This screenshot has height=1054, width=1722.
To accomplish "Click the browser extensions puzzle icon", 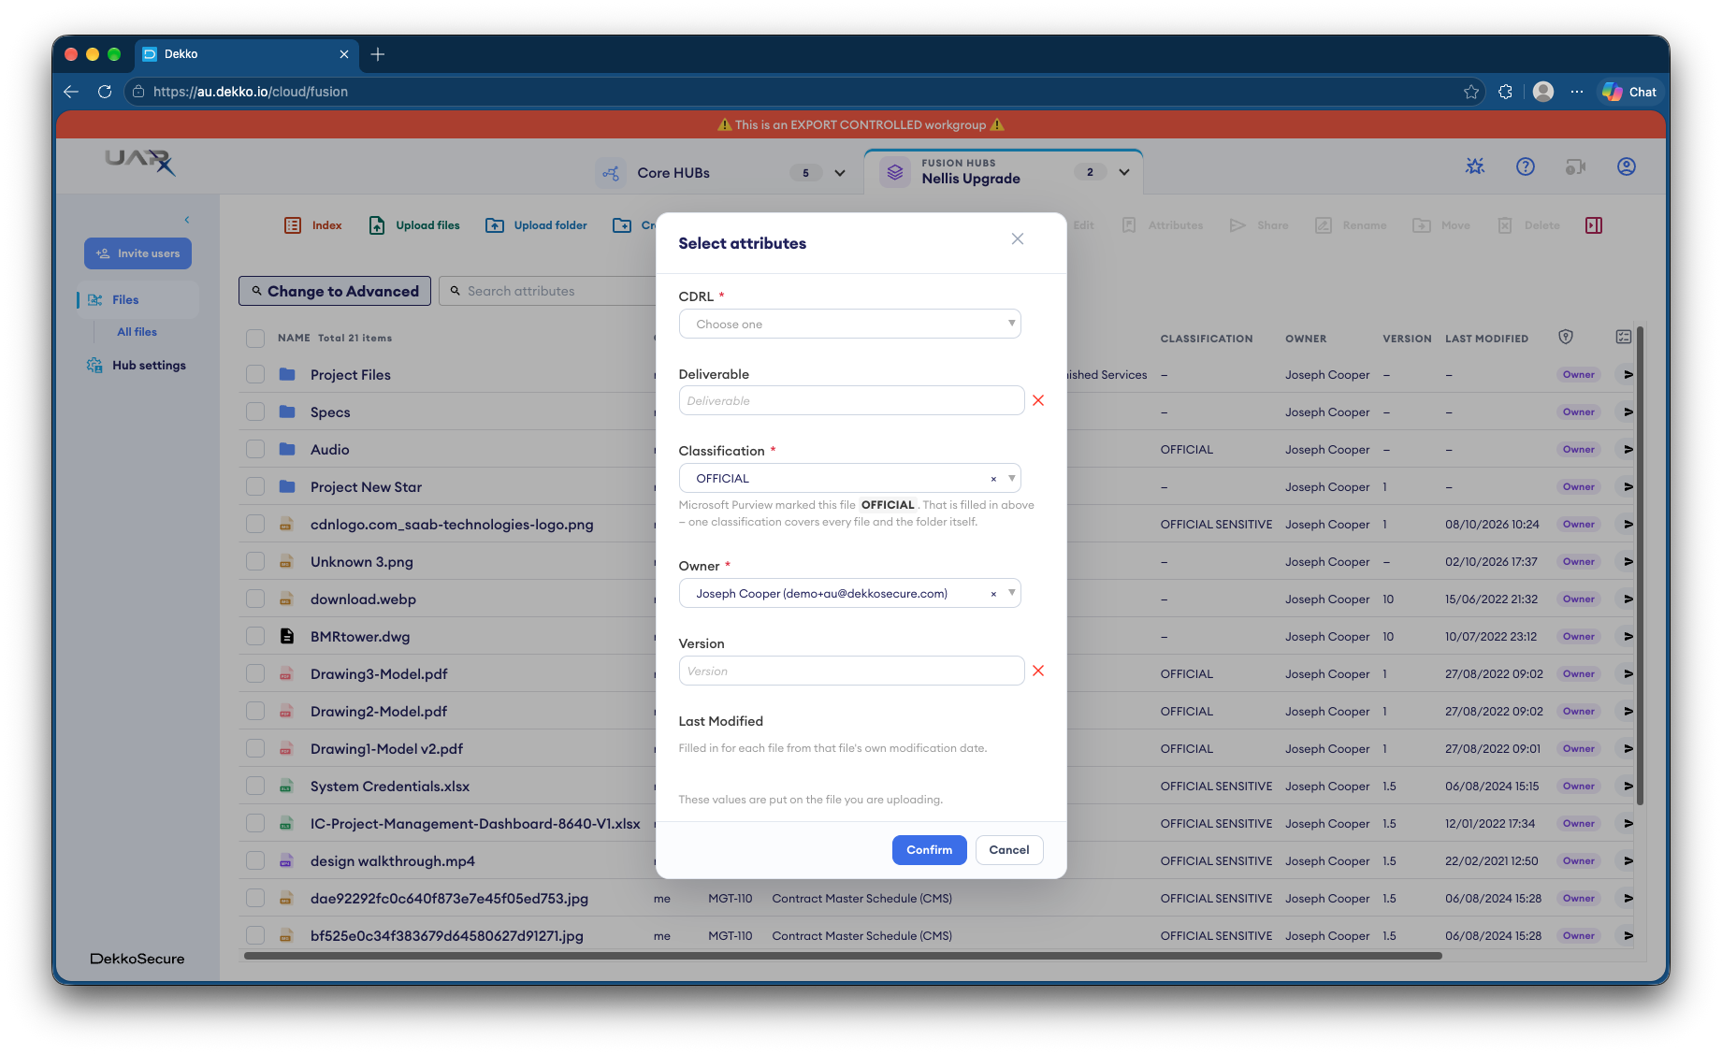I will pyautogui.click(x=1505, y=92).
